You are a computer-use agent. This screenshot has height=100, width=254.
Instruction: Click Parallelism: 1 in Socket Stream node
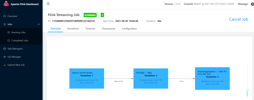[x=87, y=76]
